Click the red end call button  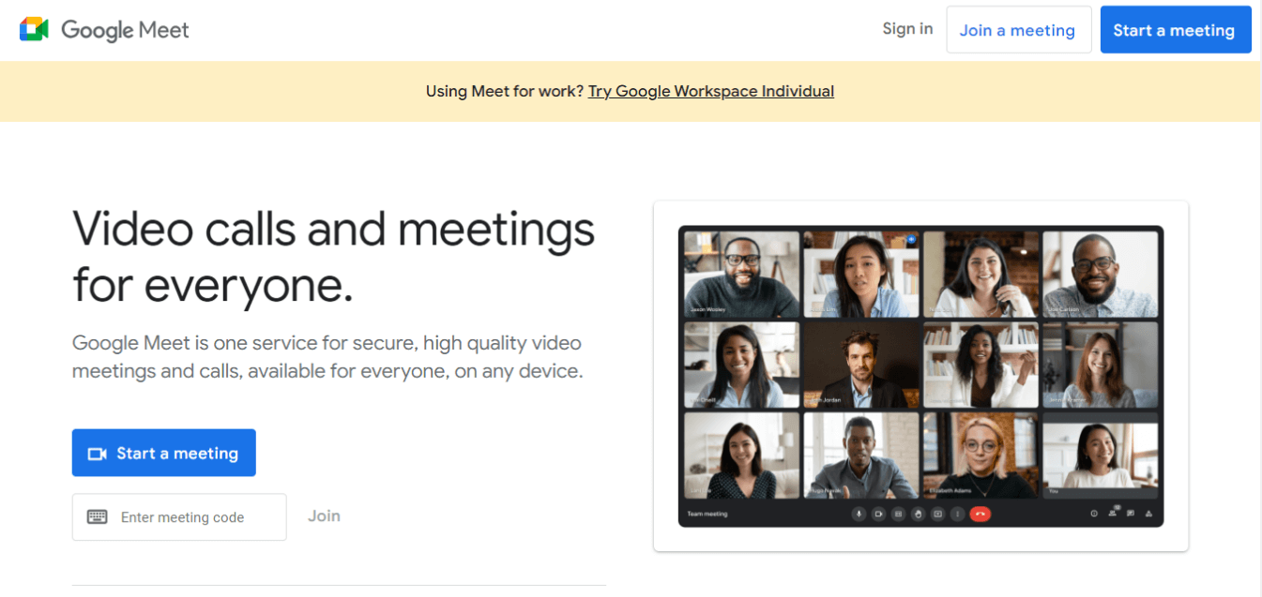tap(981, 514)
